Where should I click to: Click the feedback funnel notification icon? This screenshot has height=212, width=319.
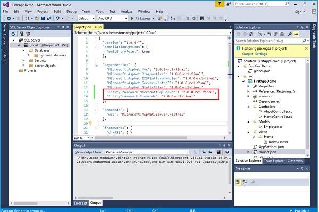220,4
